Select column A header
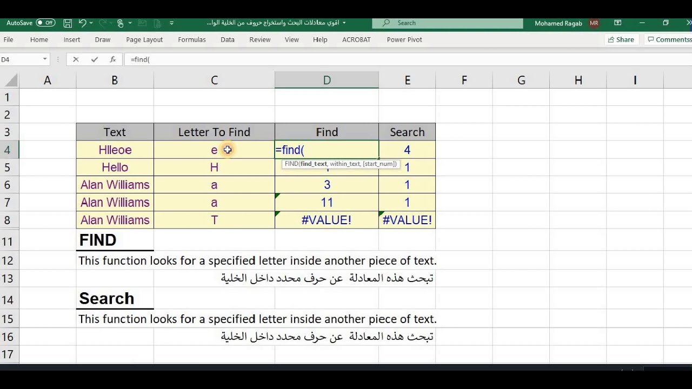This screenshot has height=389, width=692. coord(48,80)
